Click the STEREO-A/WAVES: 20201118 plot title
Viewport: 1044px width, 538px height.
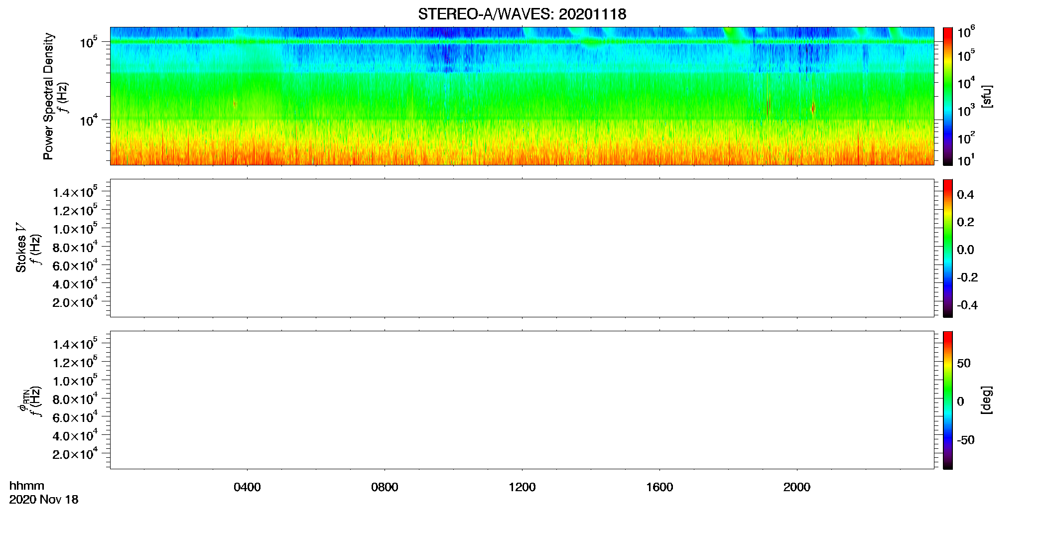[522, 14]
